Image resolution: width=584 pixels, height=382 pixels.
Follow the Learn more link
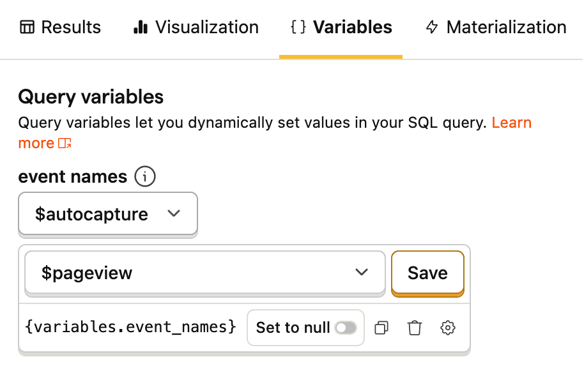coord(511,123)
